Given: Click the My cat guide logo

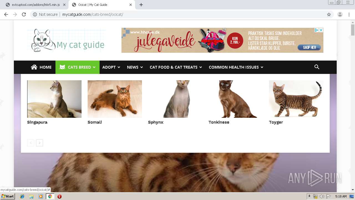Looking at the screenshot, I should tap(67, 41).
